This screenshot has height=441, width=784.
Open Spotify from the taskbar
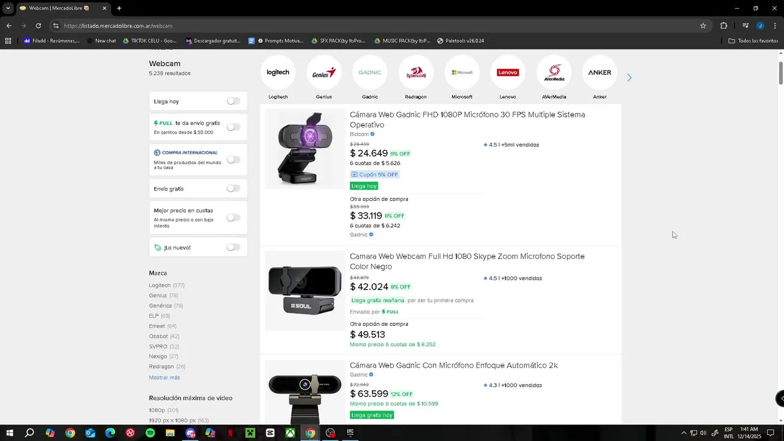150,433
